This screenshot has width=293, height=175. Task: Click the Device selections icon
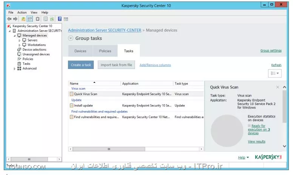(x=19, y=50)
